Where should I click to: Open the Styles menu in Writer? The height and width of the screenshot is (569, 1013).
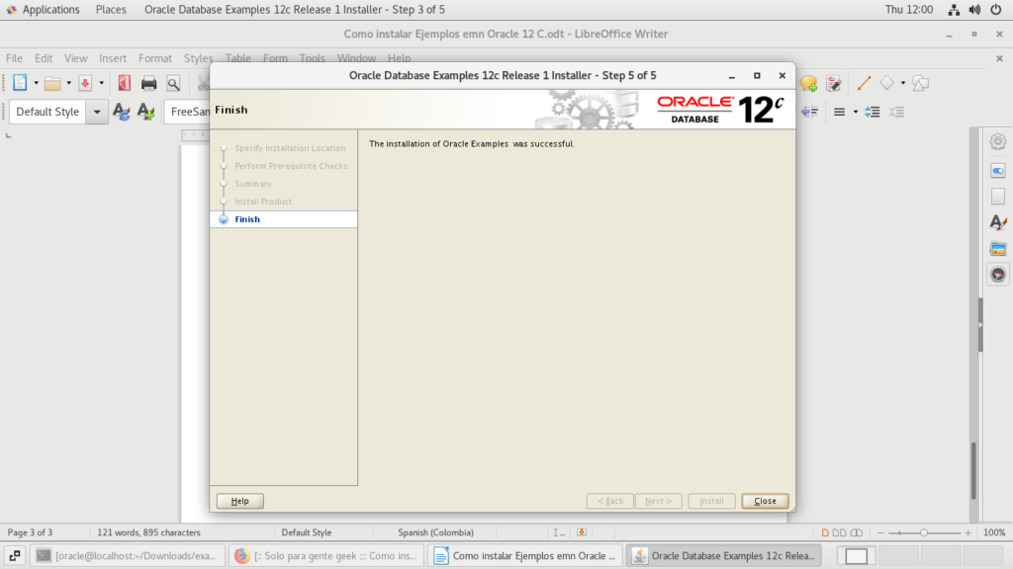click(198, 58)
